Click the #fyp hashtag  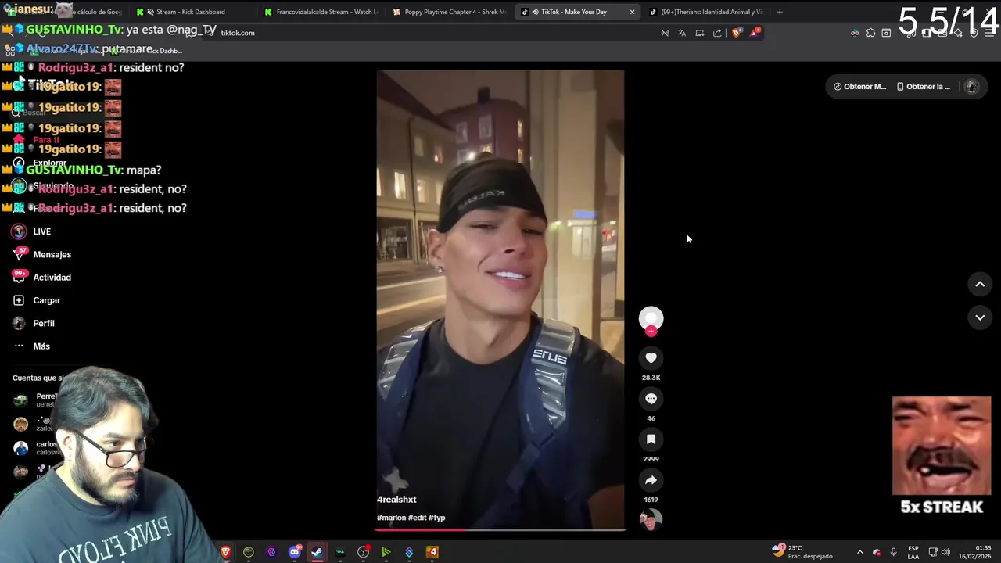click(x=436, y=518)
